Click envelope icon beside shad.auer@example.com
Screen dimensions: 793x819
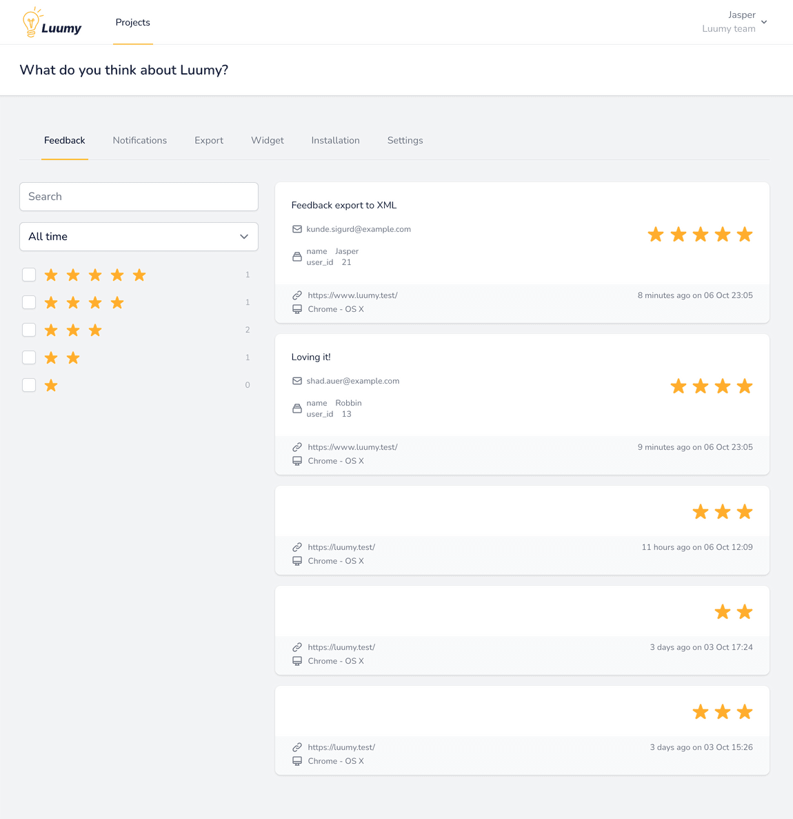[297, 381]
